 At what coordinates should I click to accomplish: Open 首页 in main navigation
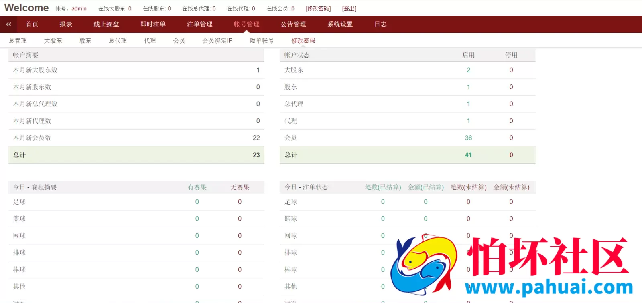(32, 24)
